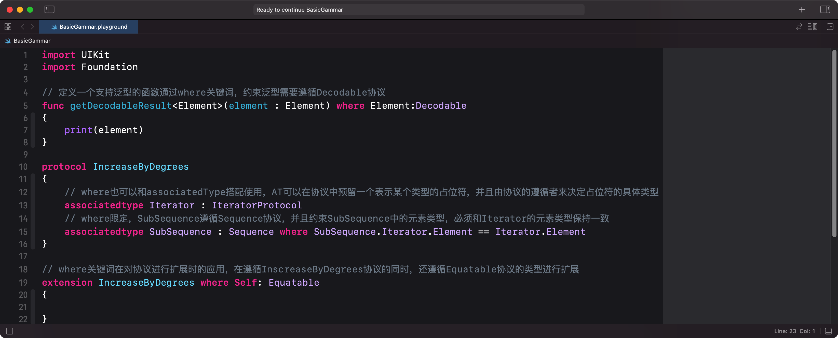838x338 pixels.
Task: Go back with the left chevron
Action: click(22, 27)
